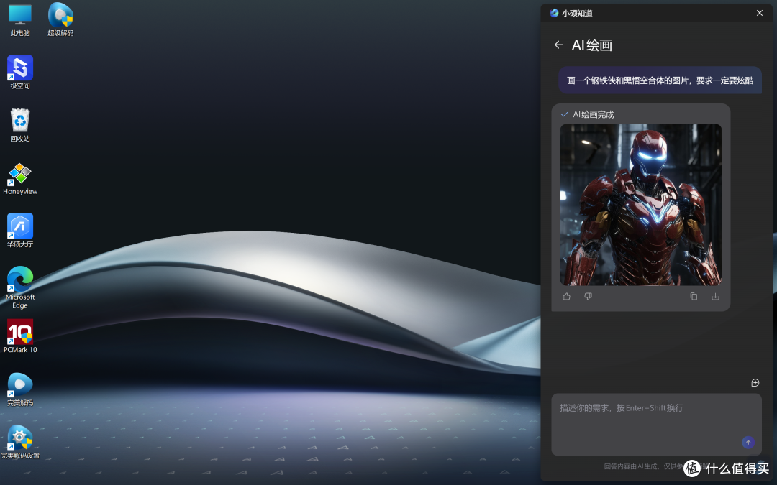This screenshot has width=777, height=485.
Task: Open the generated Iron Man image thumbnail
Action: tap(641, 204)
